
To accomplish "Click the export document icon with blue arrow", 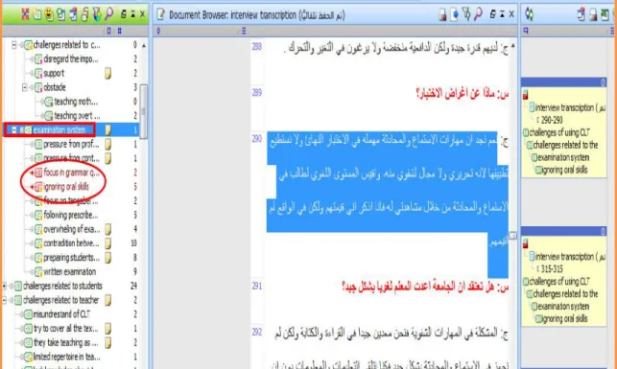I will 455,15.
